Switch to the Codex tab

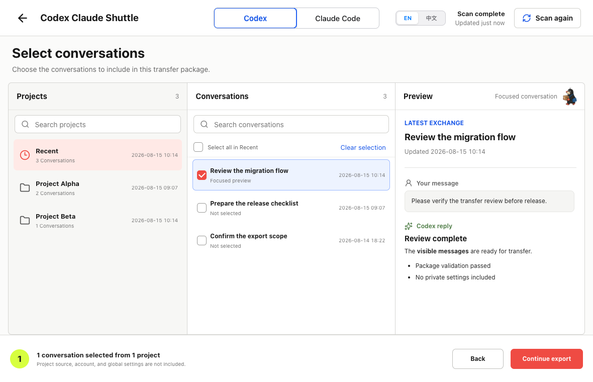255,18
